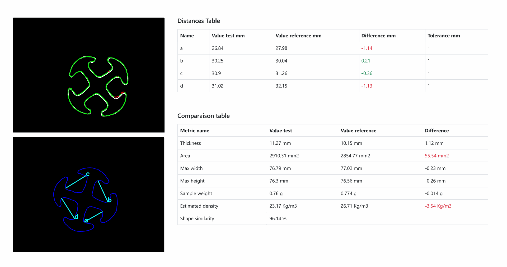Select the green difference -0.36
The width and height of the screenshot is (507, 267).
tap(367, 73)
